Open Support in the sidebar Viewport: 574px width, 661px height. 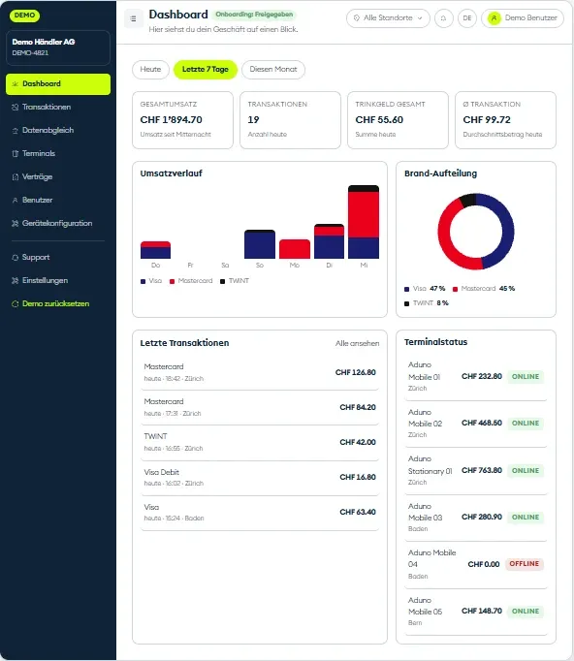click(x=58, y=257)
